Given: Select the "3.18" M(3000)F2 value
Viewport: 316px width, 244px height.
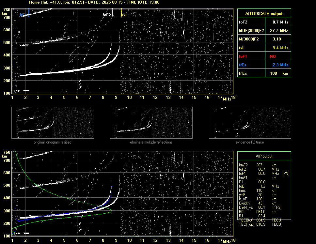Looking at the screenshot, I should point(277,39).
